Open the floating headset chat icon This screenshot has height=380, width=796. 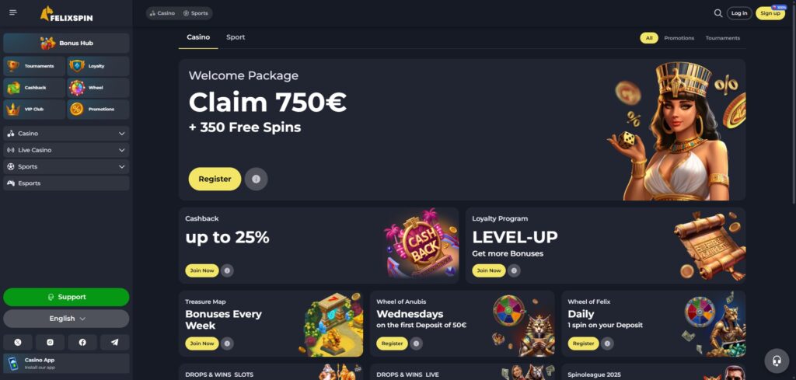[x=777, y=361]
